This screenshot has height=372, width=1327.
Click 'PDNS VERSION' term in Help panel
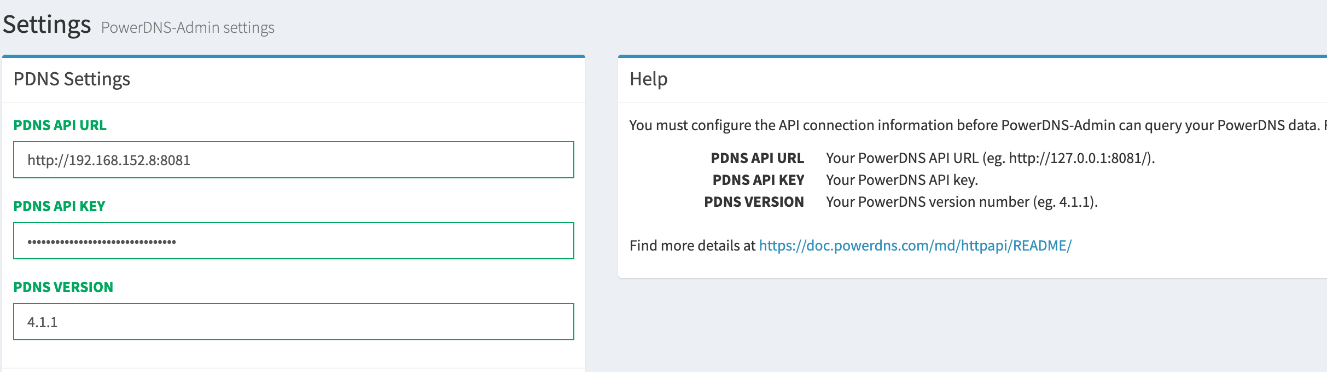(x=754, y=202)
